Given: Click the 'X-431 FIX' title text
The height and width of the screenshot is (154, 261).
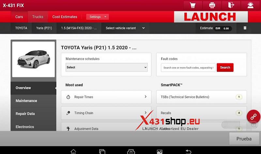Looking at the screenshot, I should click(x=13, y=6).
